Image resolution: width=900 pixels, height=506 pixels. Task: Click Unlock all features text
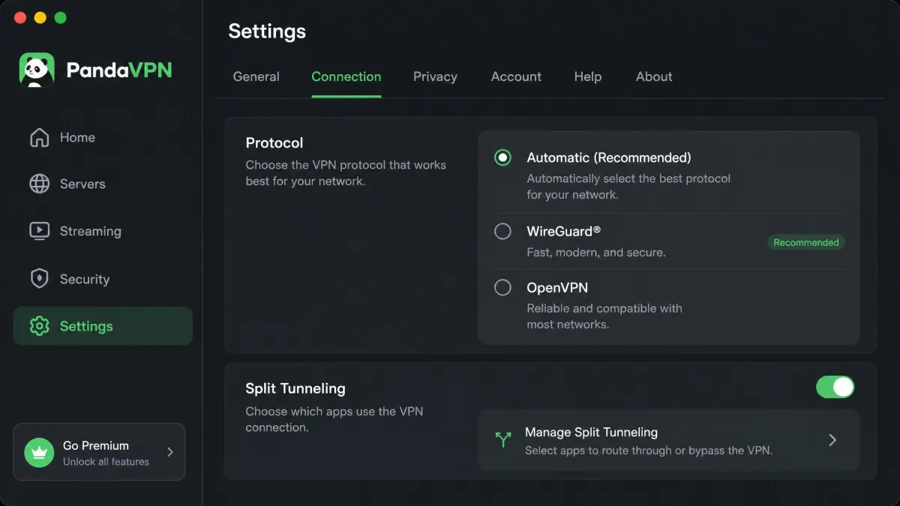106,462
